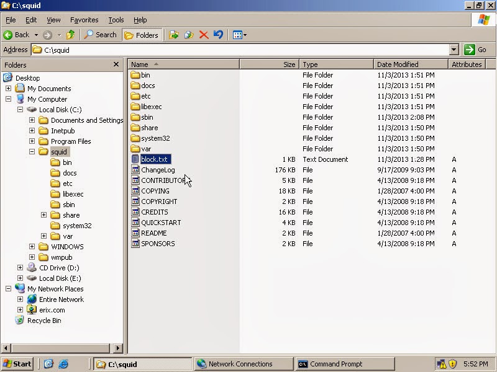Collapse My Computer tree node
This screenshot has height=372, width=497.
8,99
